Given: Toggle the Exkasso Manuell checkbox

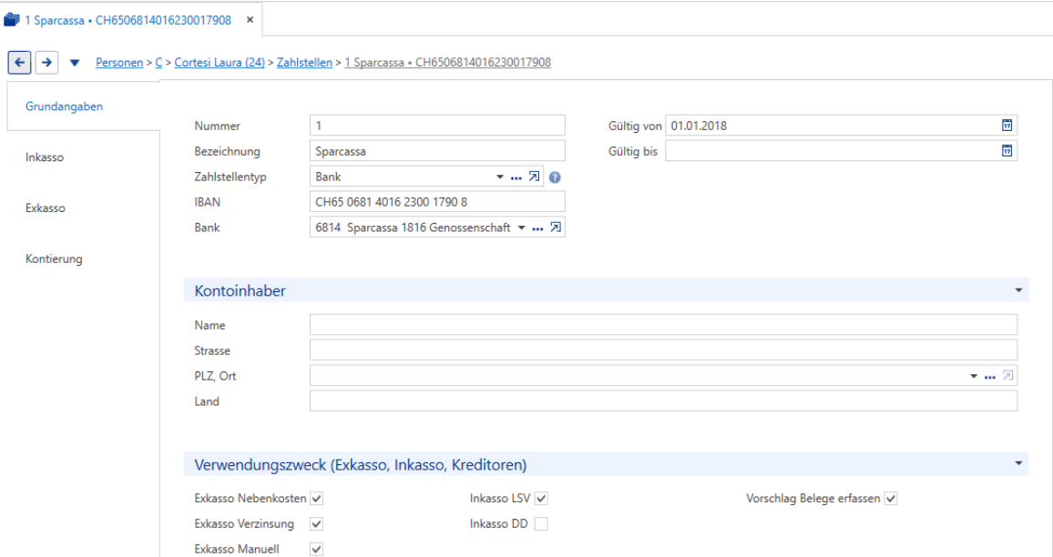Looking at the screenshot, I should tap(316, 549).
